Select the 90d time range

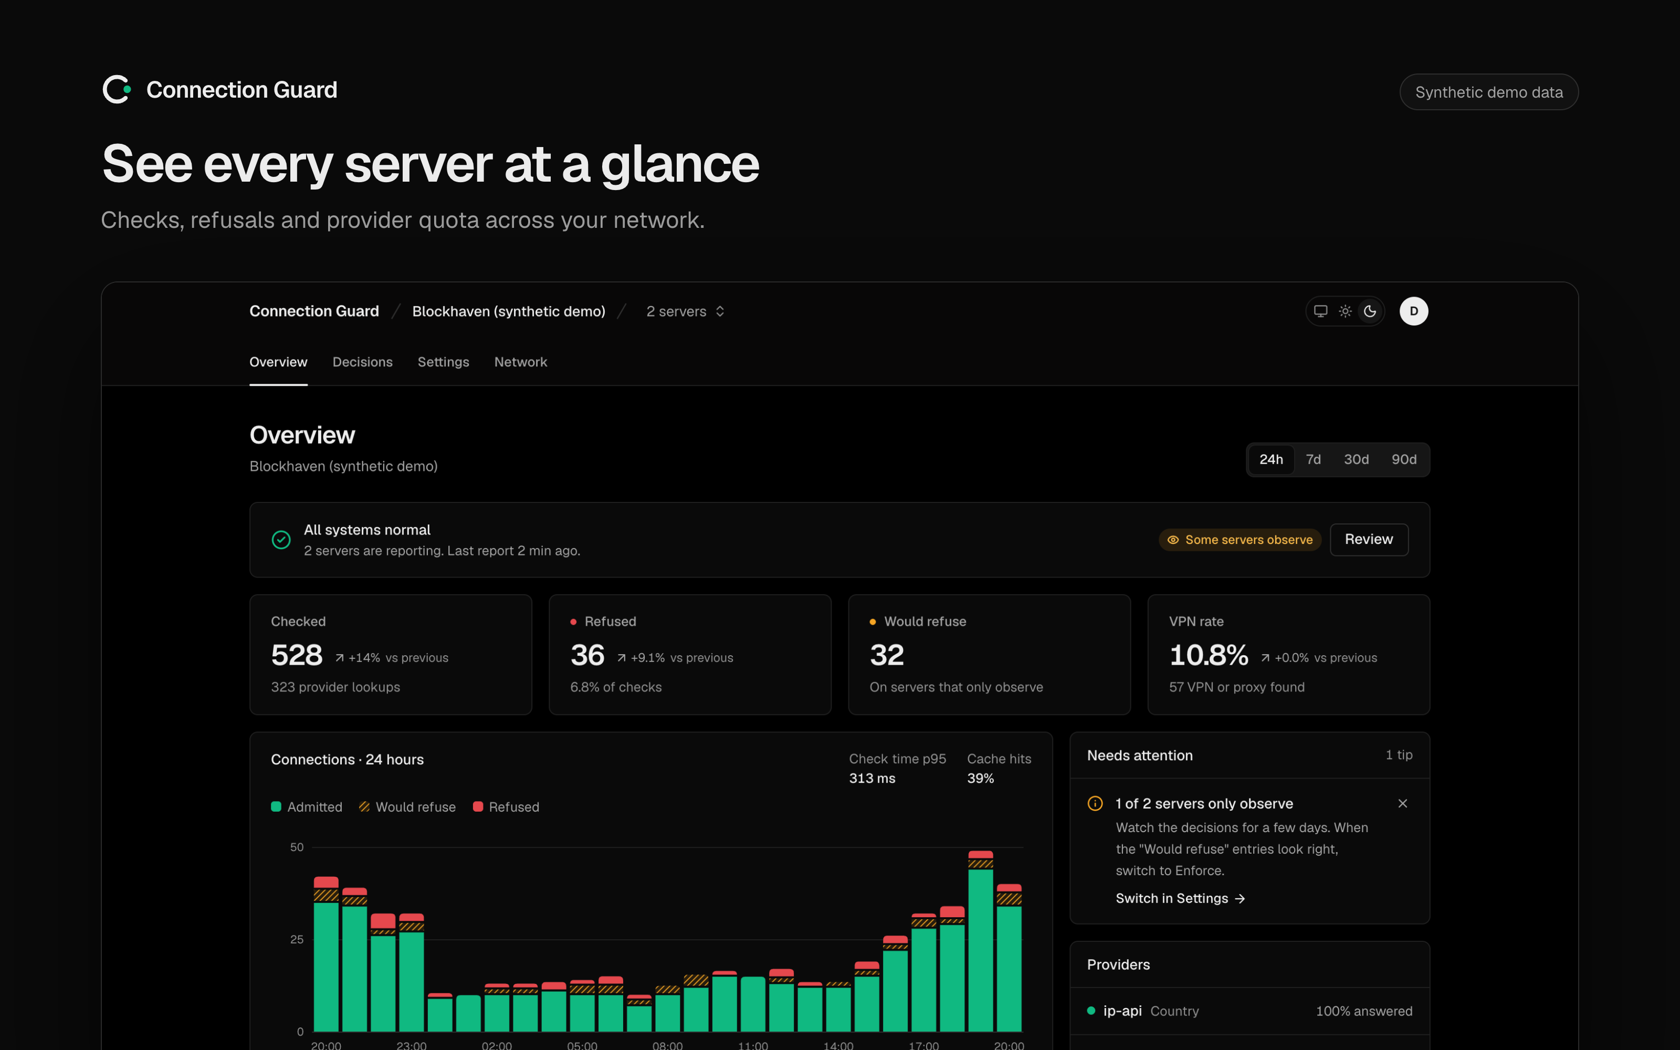(1404, 460)
